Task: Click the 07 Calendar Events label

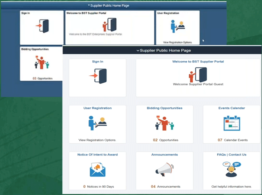Action: pos(231,139)
